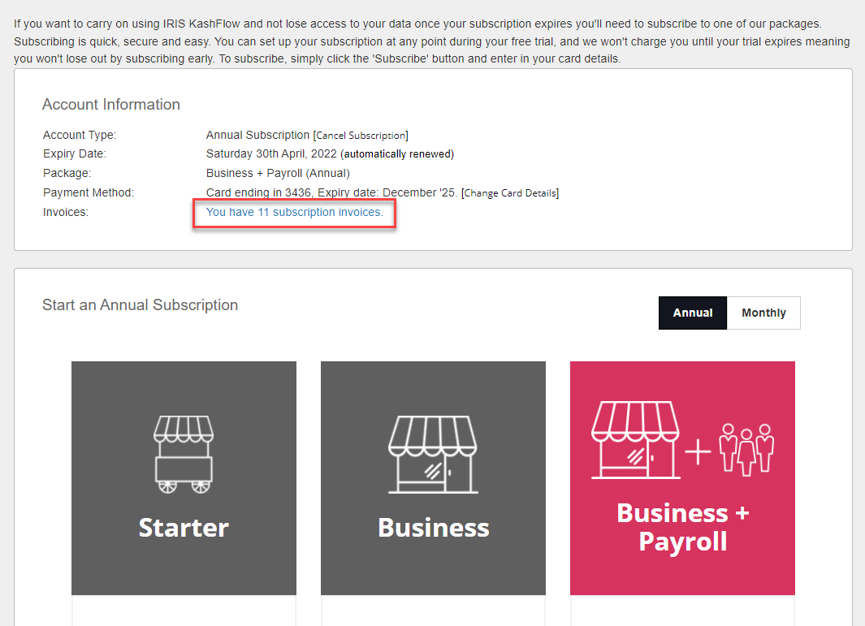The image size is (865, 626).
Task: Select the Business + Payroll package card
Action: pos(682,478)
